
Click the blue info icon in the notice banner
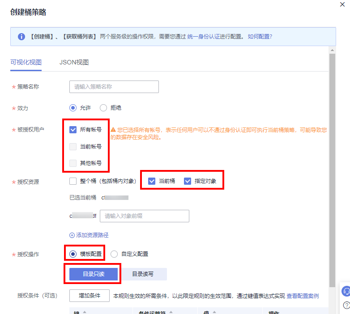click(21, 37)
